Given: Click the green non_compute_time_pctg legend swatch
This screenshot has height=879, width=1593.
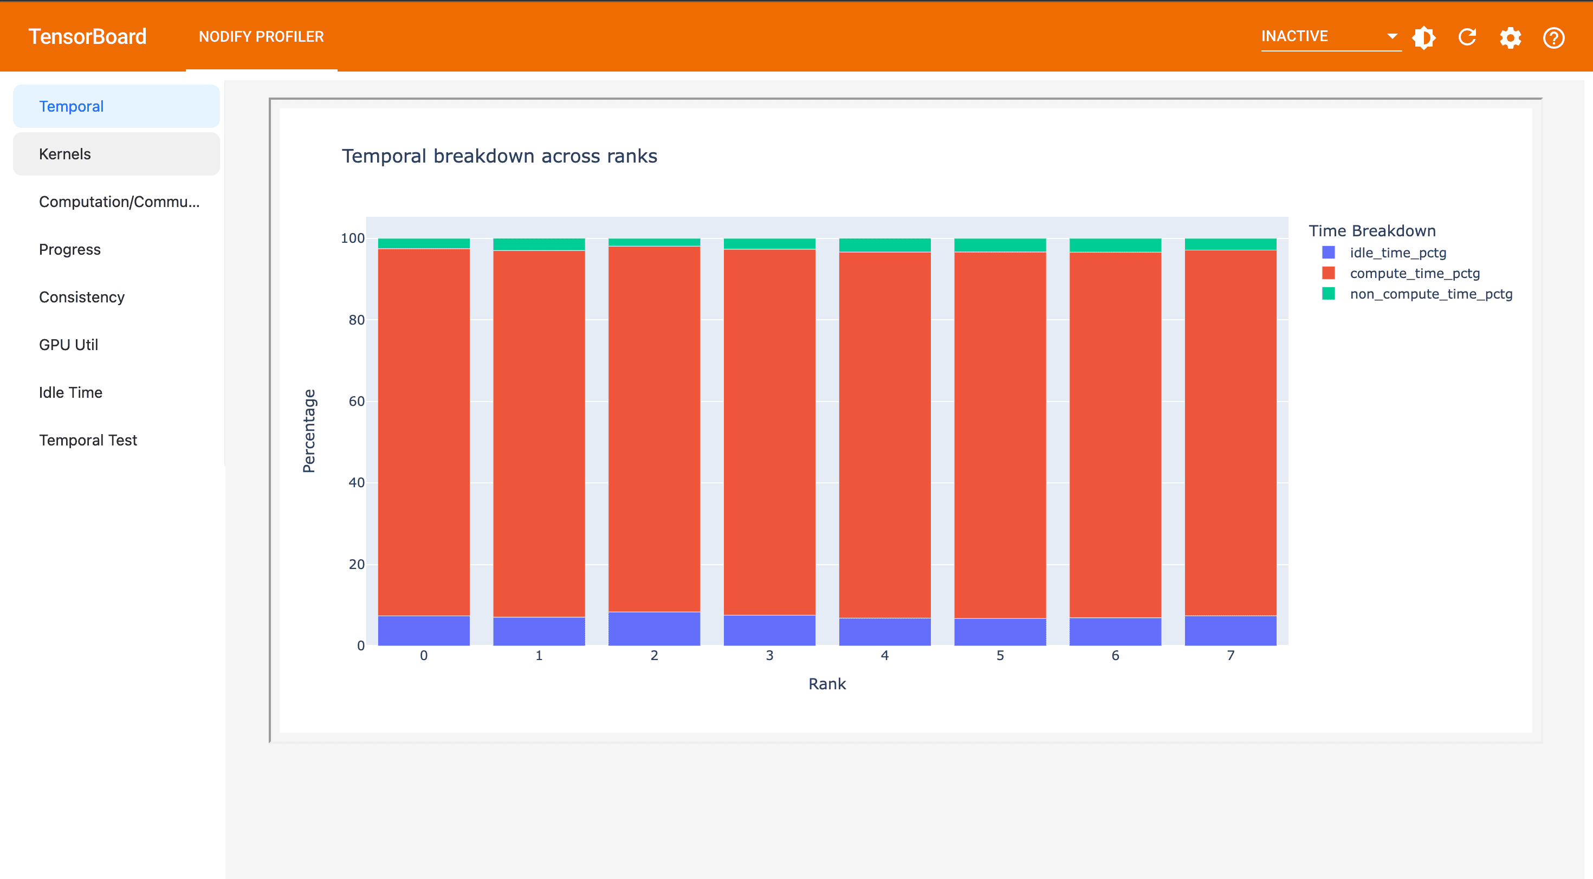Looking at the screenshot, I should pyautogui.click(x=1329, y=293).
